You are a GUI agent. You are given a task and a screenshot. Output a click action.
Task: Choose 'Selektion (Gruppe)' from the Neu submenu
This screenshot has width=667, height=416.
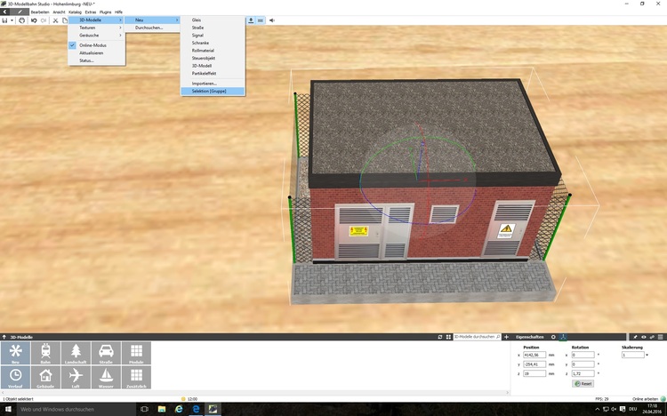211,91
